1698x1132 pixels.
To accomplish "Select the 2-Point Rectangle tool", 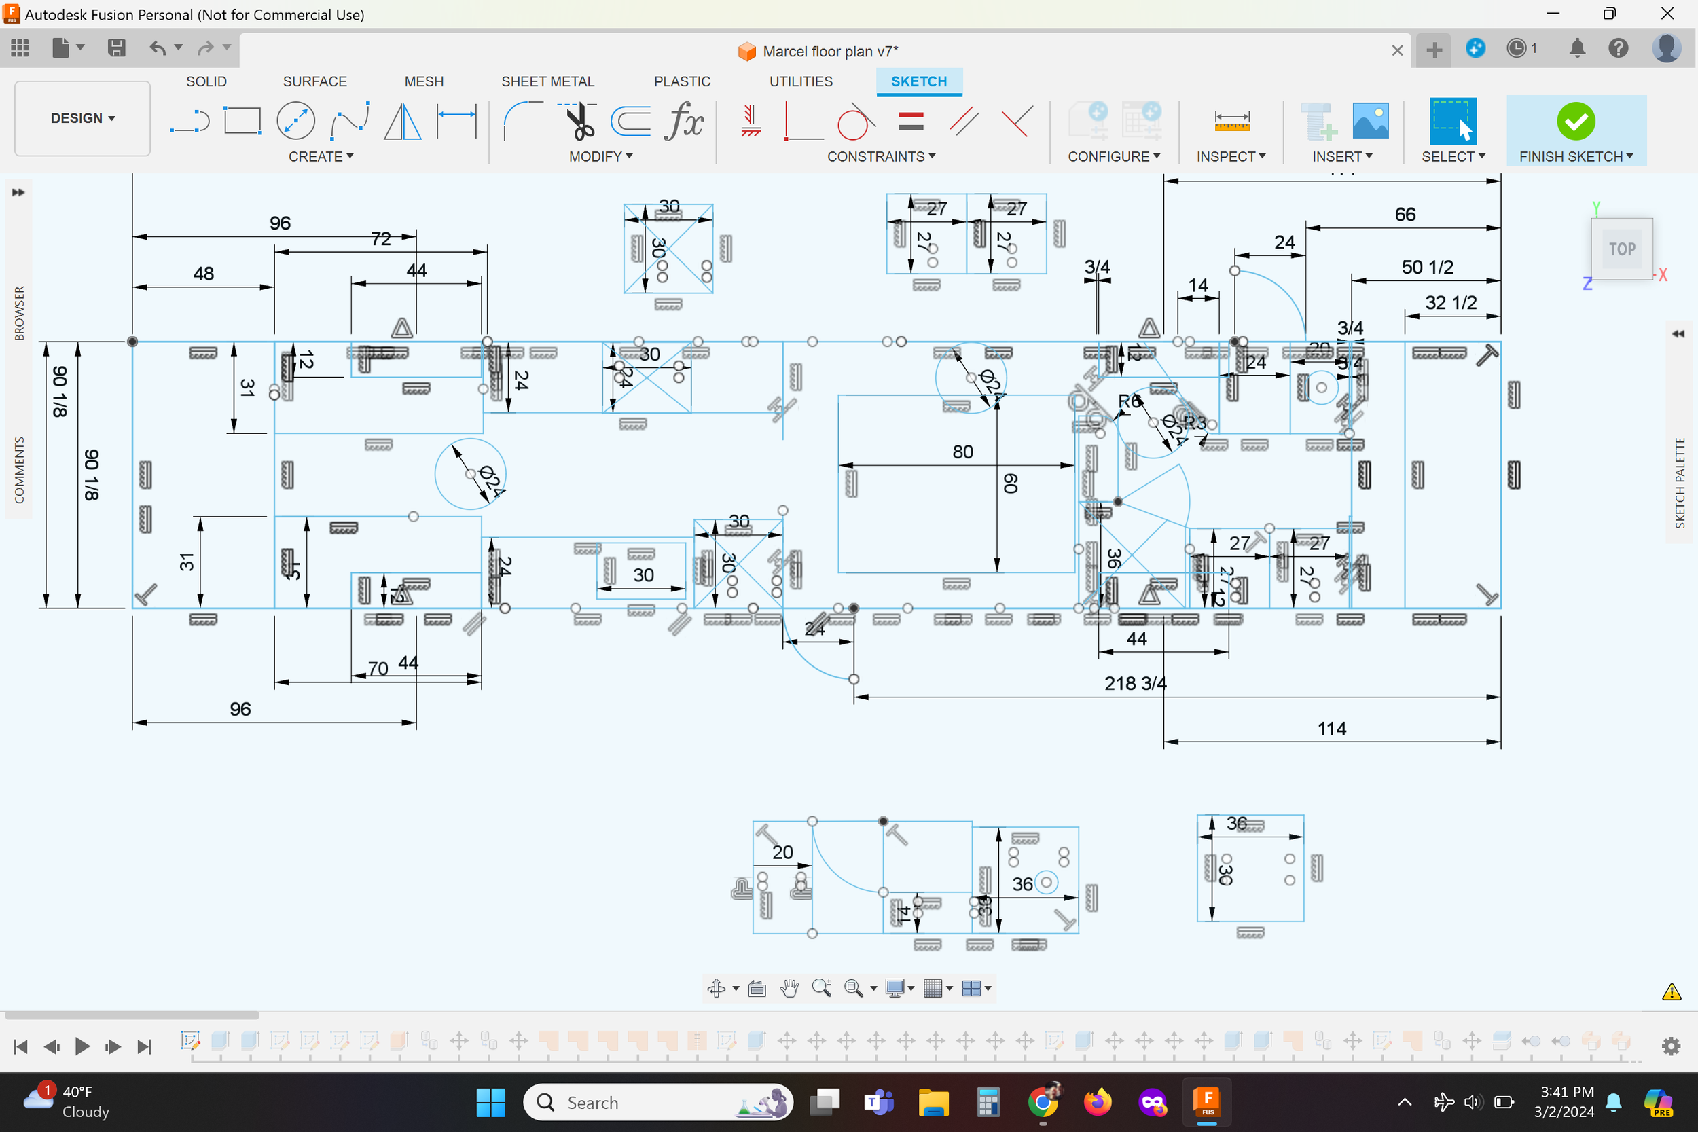I will click(242, 121).
